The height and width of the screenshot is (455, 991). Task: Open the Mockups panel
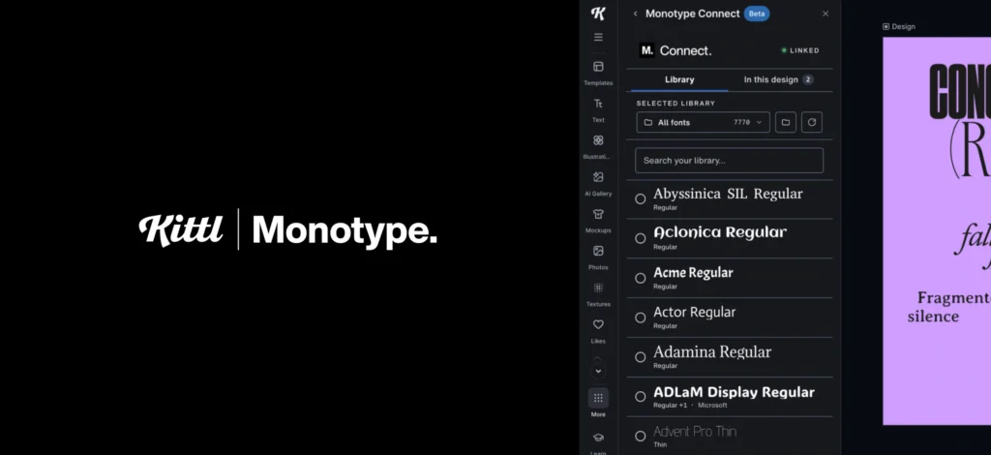(x=598, y=220)
